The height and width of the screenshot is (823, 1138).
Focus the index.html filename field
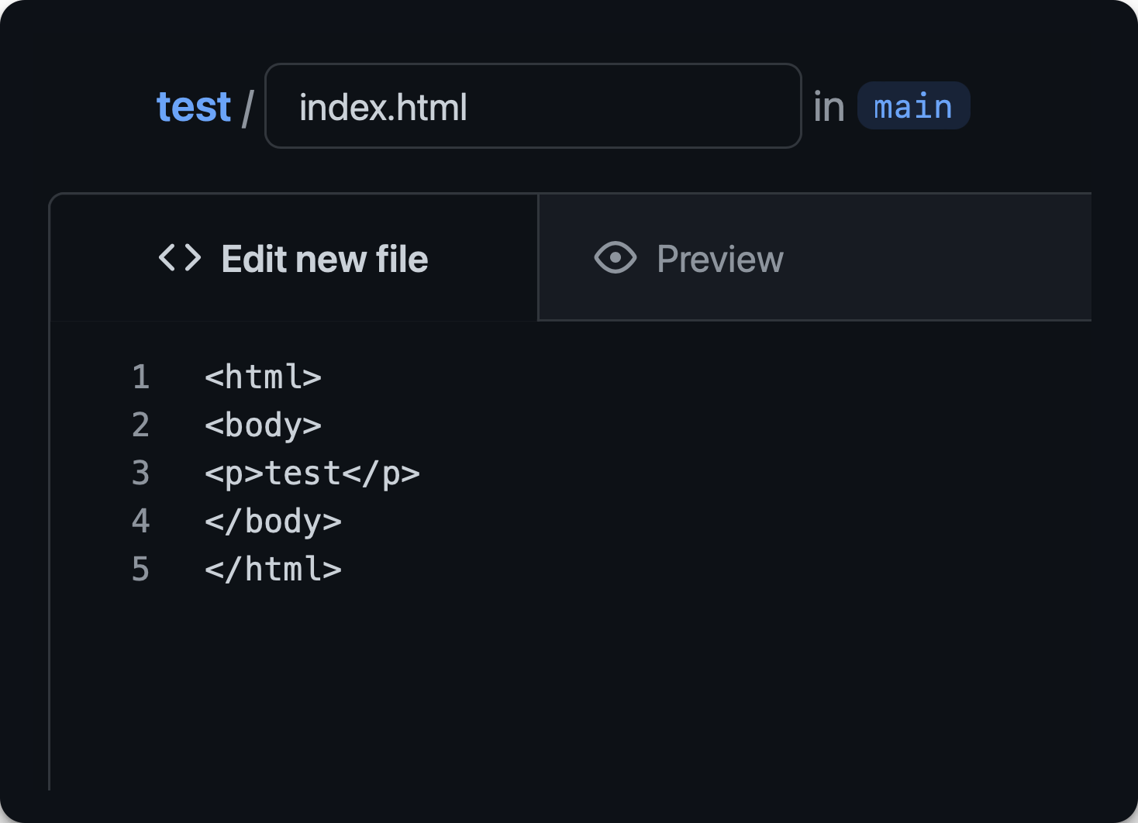pos(533,106)
